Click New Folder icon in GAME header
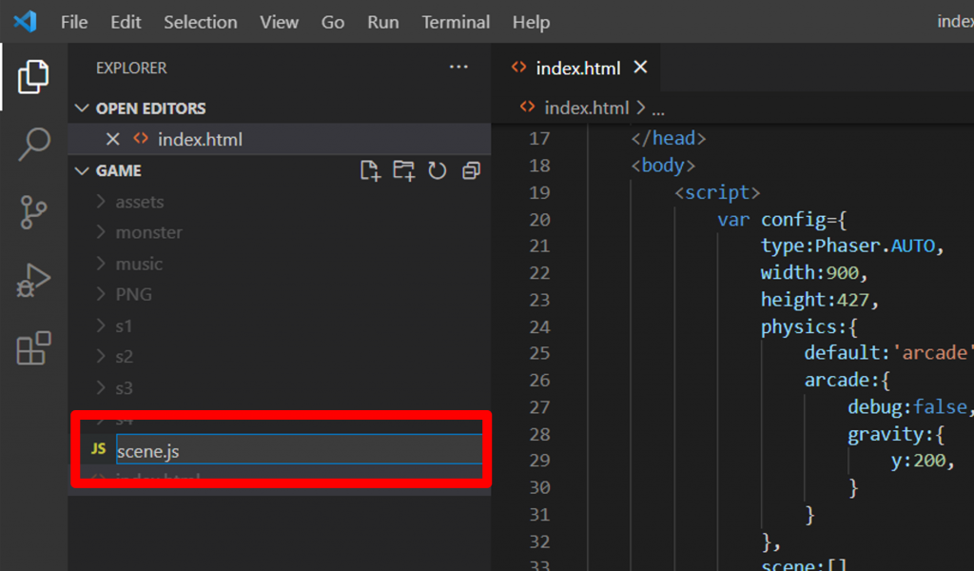This screenshot has width=974, height=571. (403, 170)
